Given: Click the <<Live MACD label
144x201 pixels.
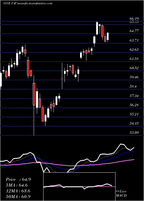Looking at the screenshot, I should (121, 194).
